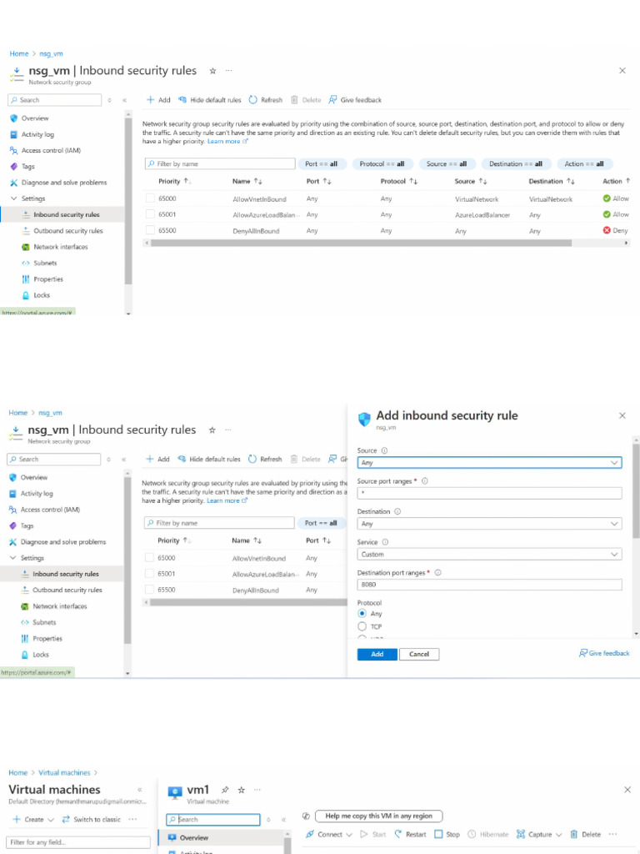The width and height of the screenshot is (640, 854).
Task: Expand the Connect dropdown for vm1
Action: [x=349, y=834]
